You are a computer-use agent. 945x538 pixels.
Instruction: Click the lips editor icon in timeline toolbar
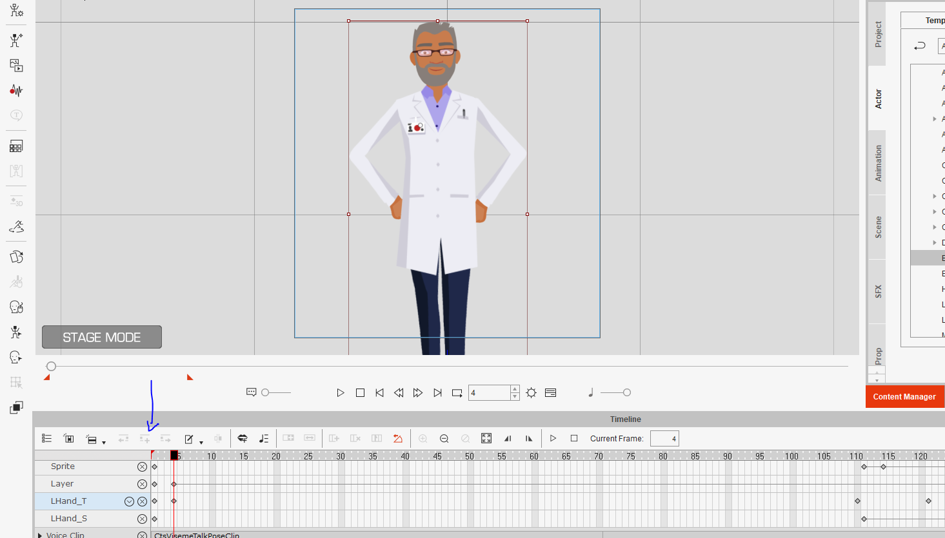[x=243, y=438]
